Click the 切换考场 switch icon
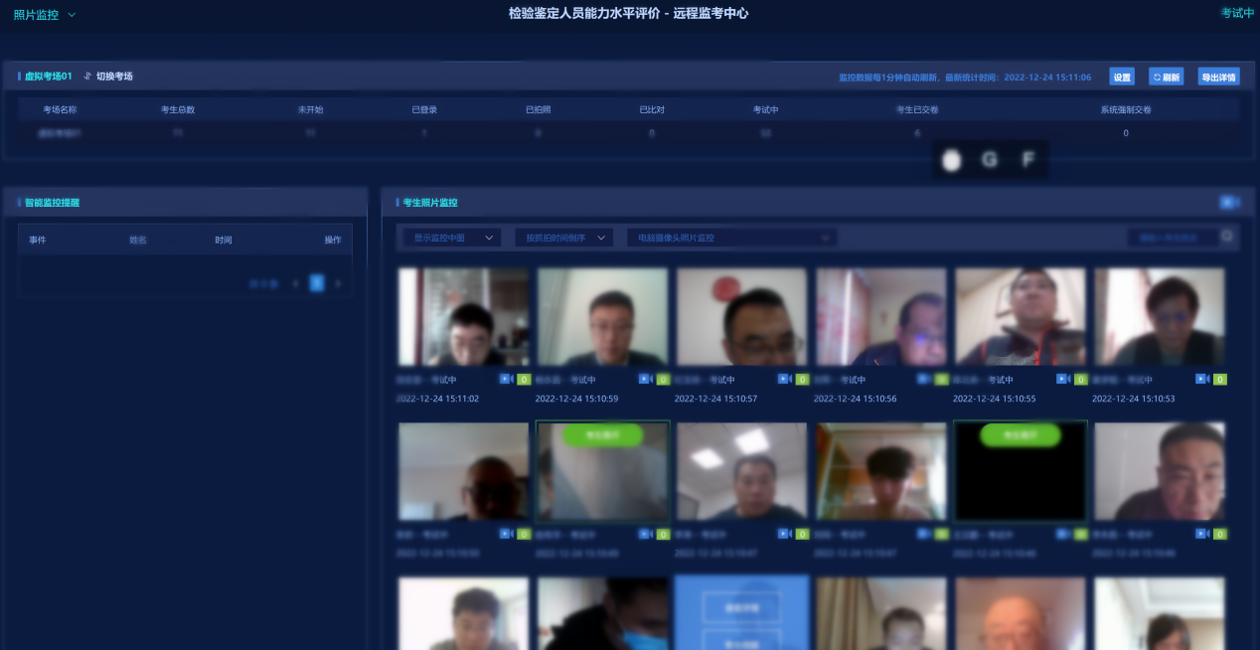This screenshot has height=650, width=1260. click(87, 77)
